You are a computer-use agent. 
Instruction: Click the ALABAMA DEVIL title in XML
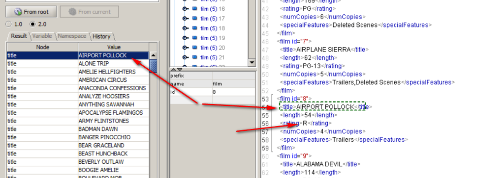click(x=319, y=164)
